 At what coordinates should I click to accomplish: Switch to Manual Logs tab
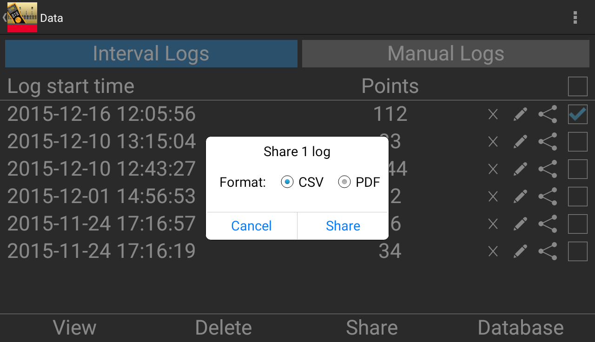pyautogui.click(x=445, y=53)
